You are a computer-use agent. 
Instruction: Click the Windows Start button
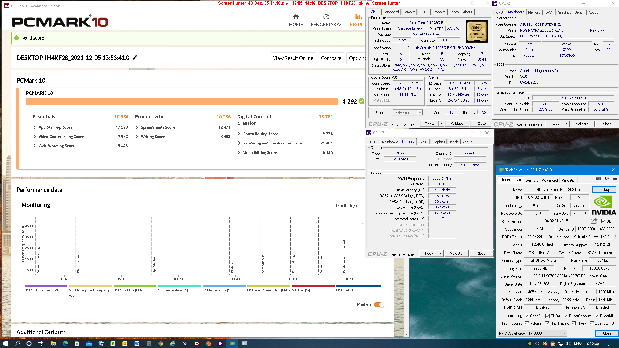point(5,343)
